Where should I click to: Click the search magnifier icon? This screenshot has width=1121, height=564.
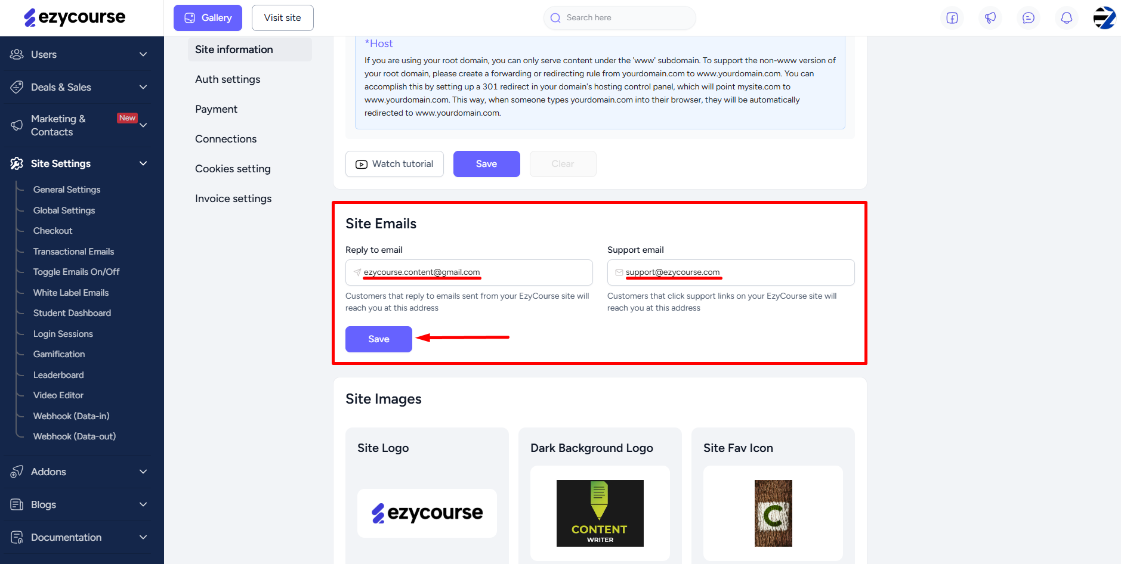(555, 18)
